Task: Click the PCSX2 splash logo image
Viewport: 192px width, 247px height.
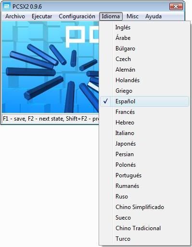Action: pyautogui.click(x=51, y=67)
